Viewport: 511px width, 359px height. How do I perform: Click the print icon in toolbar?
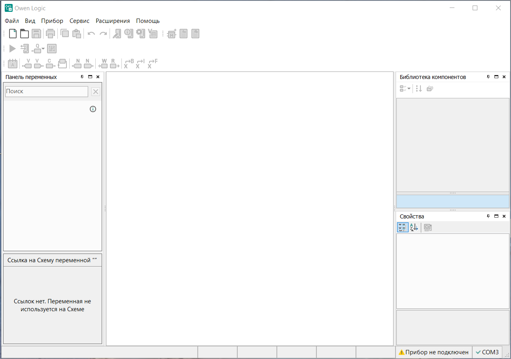coord(50,34)
